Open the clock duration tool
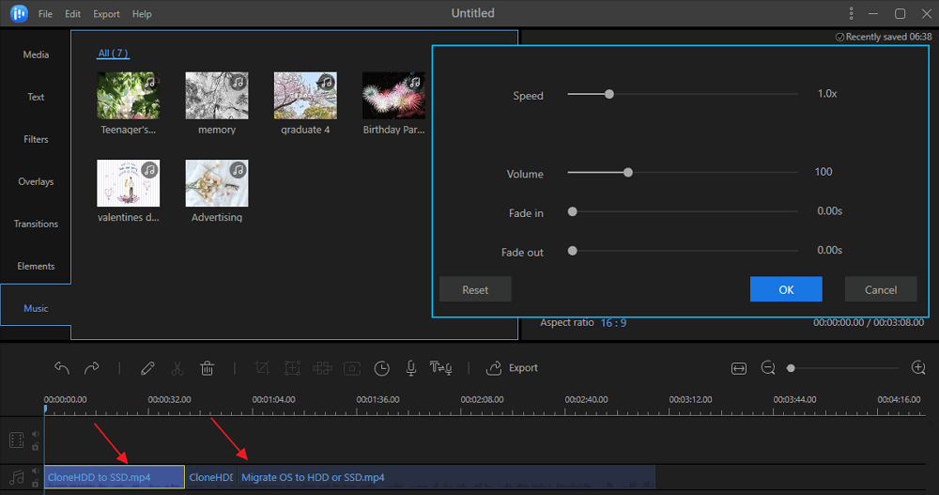 (381, 368)
